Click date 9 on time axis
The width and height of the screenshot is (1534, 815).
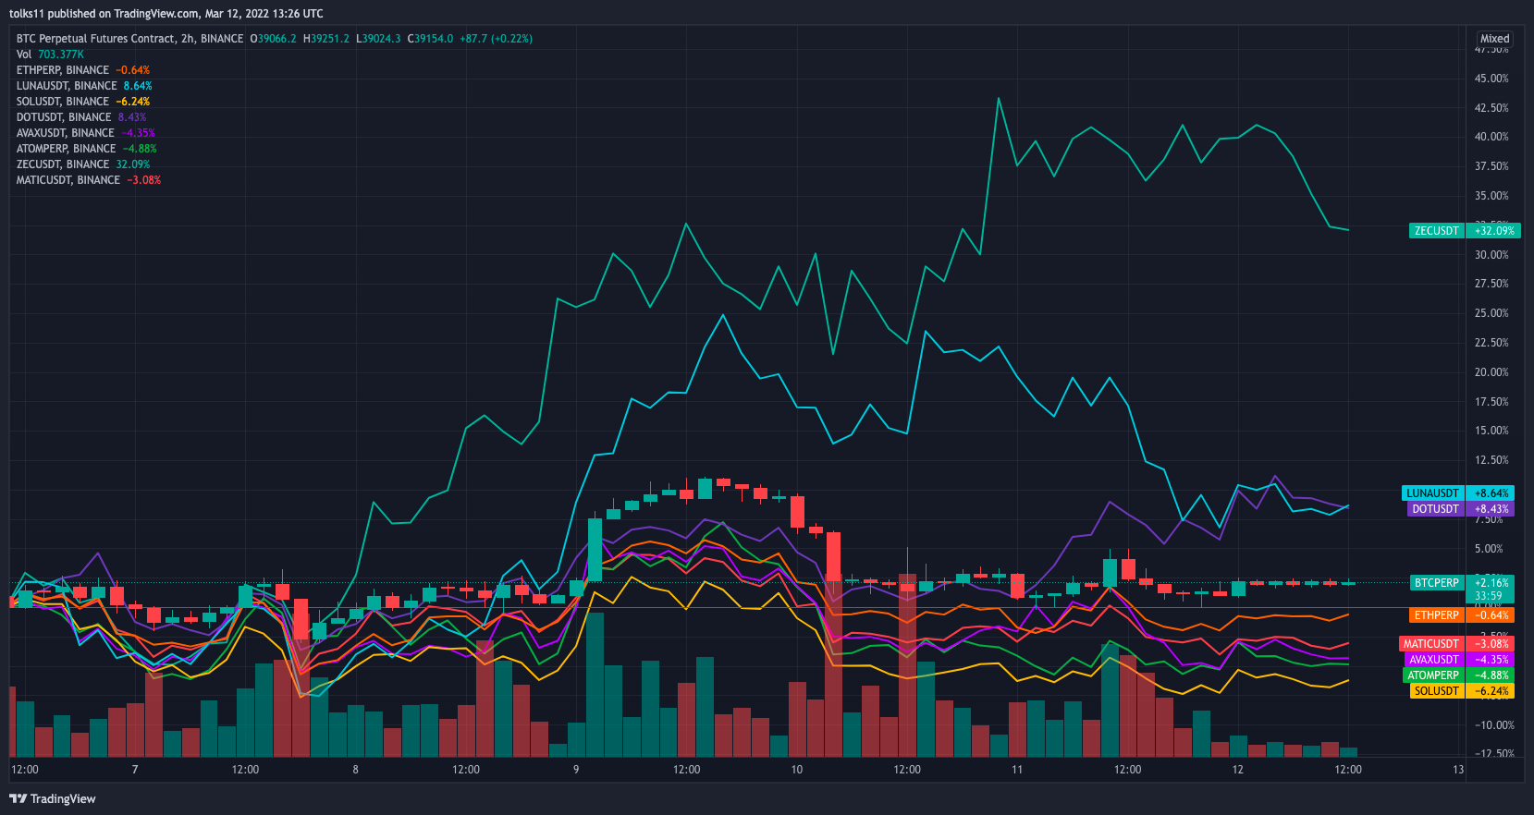pyautogui.click(x=576, y=770)
